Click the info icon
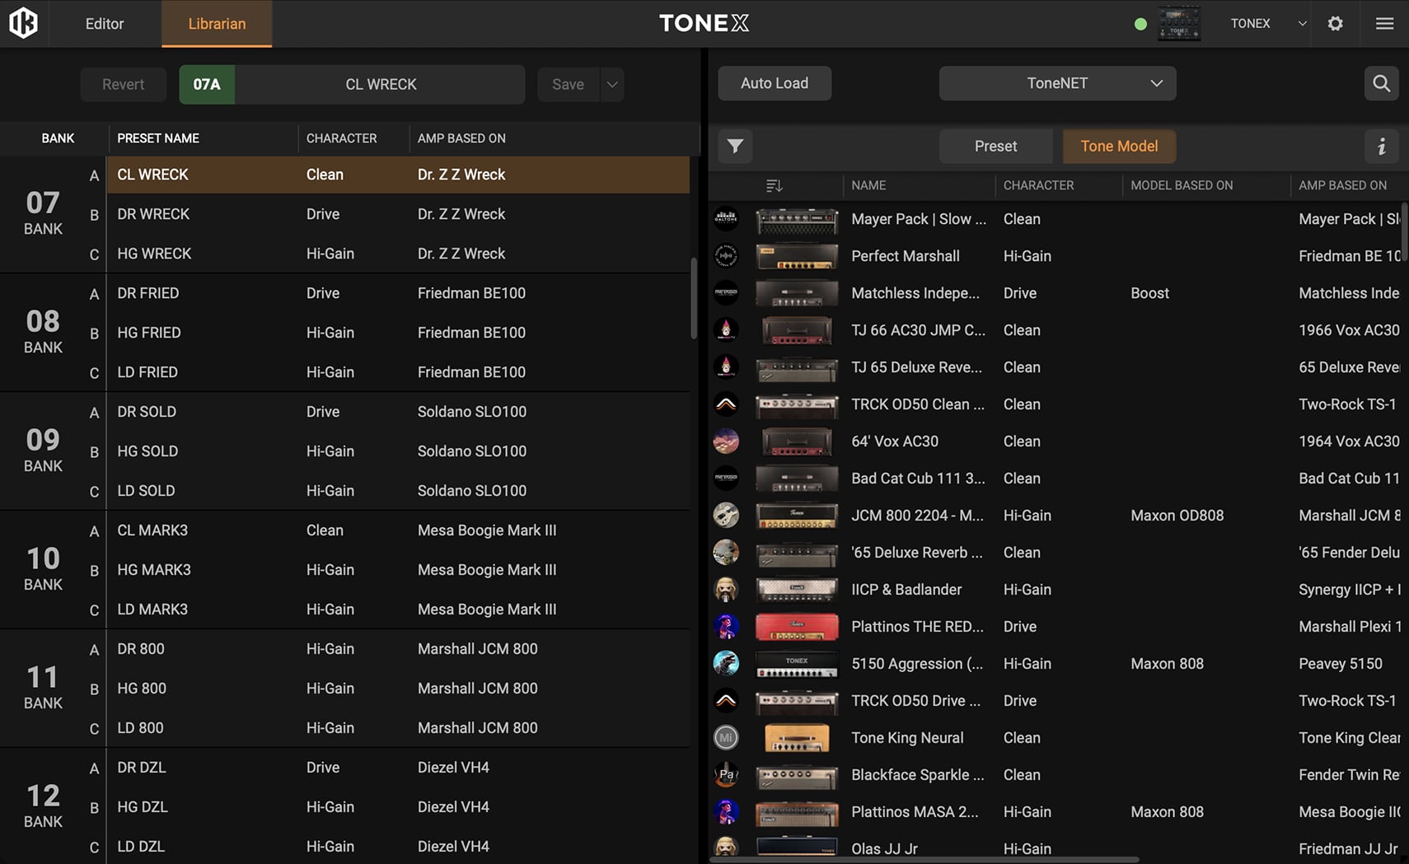Image resolution: width=1409 pixels, height=864 pixels. (x=1382, y=147)
